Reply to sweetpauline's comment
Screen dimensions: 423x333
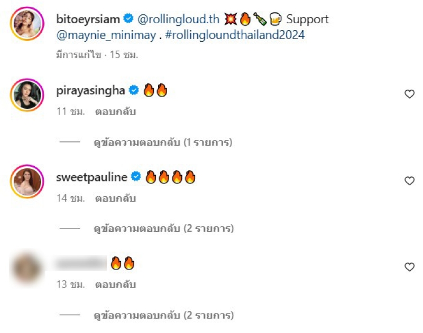point(115,198)
